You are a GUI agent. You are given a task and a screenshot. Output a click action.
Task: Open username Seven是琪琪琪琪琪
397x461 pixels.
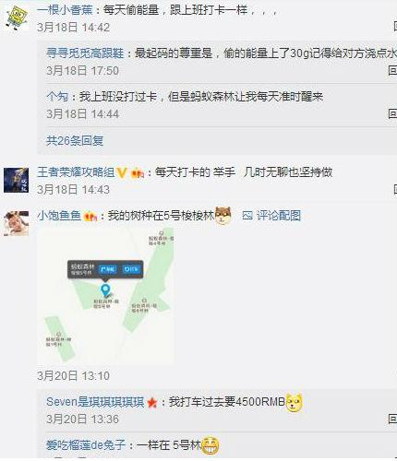click(95, 402)
